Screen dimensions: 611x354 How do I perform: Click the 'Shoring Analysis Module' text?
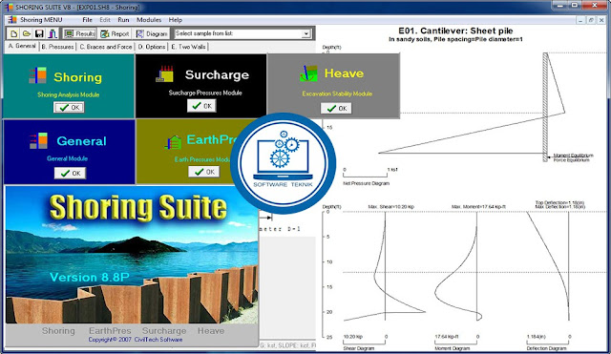68,94
